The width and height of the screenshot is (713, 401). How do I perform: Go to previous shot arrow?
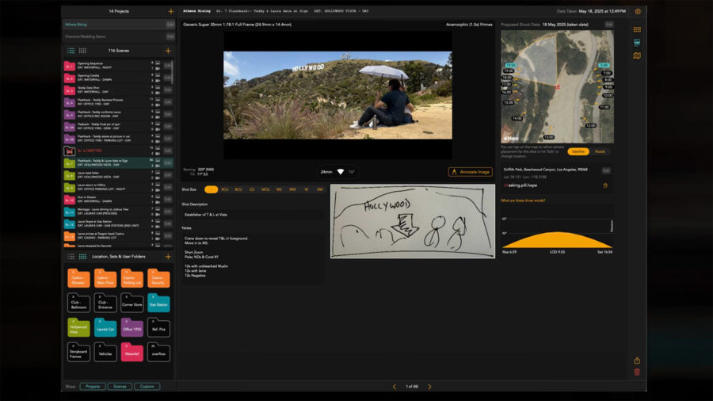(395, 387)
